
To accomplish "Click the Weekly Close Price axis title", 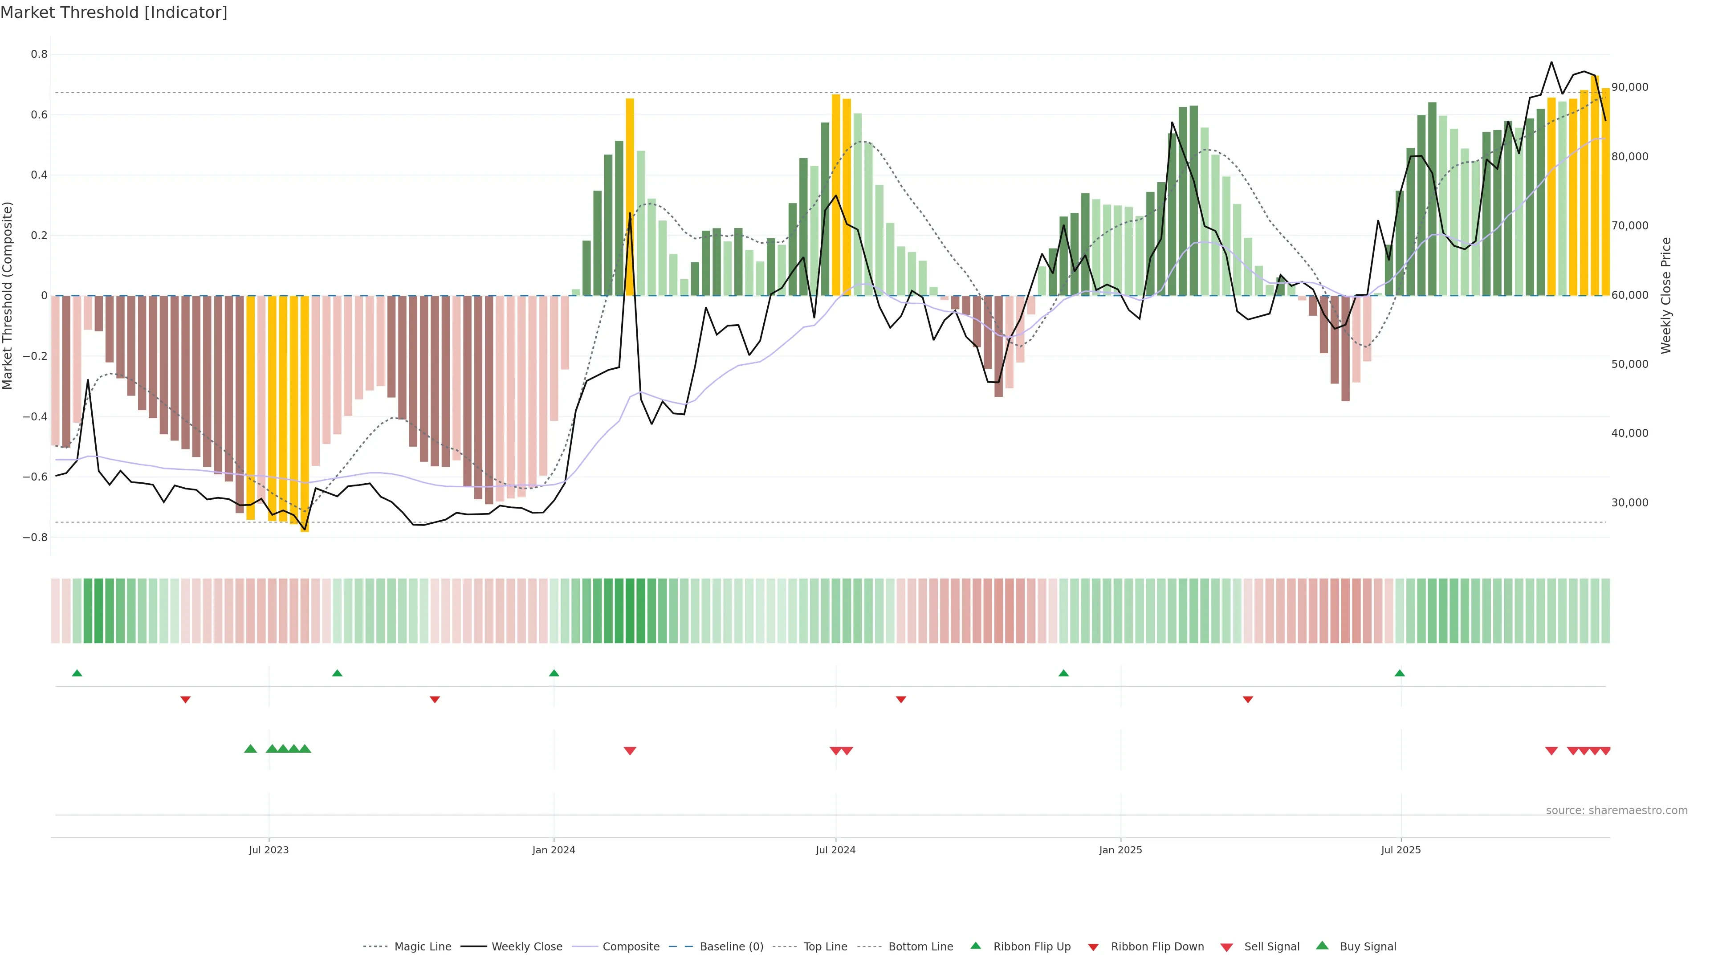I will click(1666, 295).
